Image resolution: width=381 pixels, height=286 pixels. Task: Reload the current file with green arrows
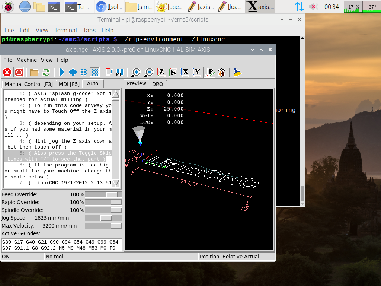click(46, 72)
